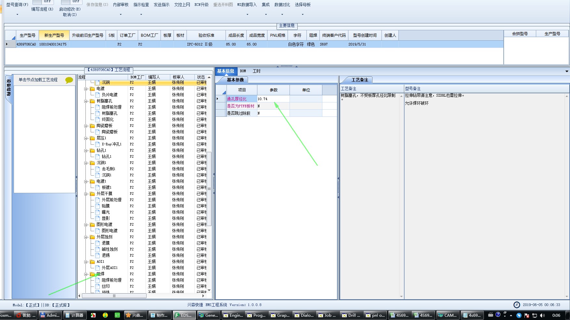The width and height of the screenshot is (570, 320).
Task: Open the 计算器 taskbar button
Action: point(74,315)
